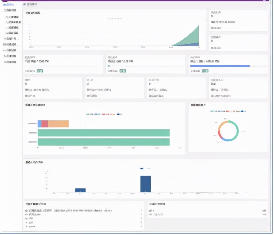Toggle the blue legend pill above the column chart
The height and width of the screenshot is (235, 274).
coord(142,169)
